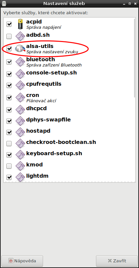This screenshot has height=268, width=139.
Task: Click the acpid battery icon
Action: pyautogui.click(x=20, y=24)
